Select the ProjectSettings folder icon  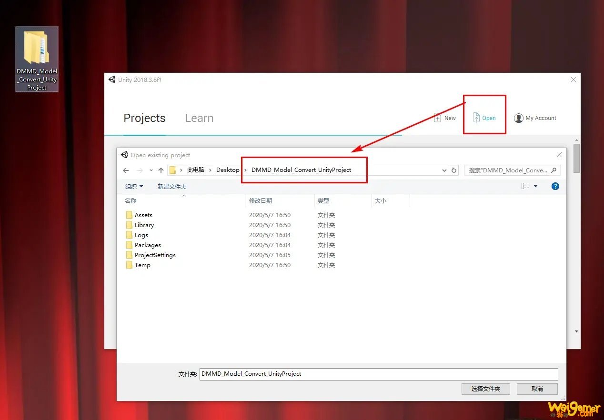click(129, 255)
